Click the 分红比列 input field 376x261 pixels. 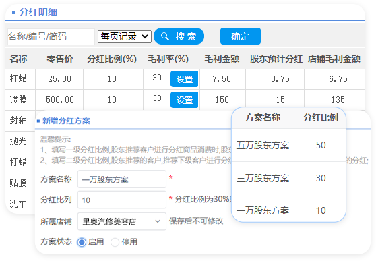click(x=122, y=200)
